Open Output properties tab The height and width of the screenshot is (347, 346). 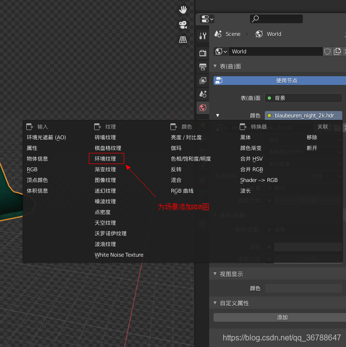coord(203,67)
